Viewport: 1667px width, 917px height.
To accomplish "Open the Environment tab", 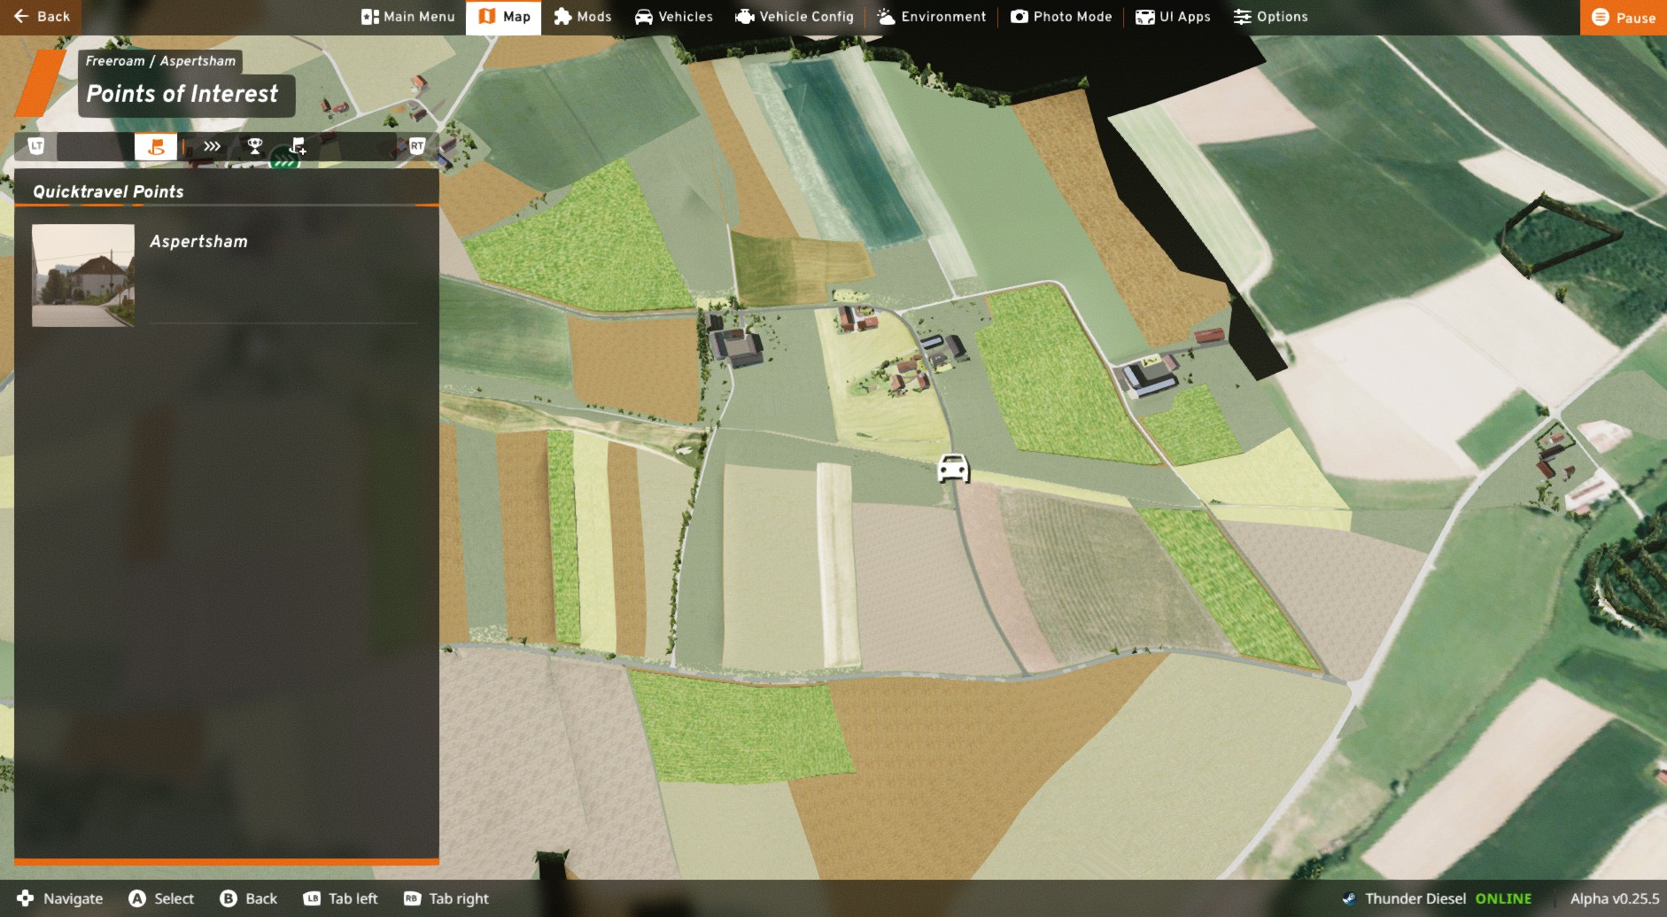I will [931, 17].
